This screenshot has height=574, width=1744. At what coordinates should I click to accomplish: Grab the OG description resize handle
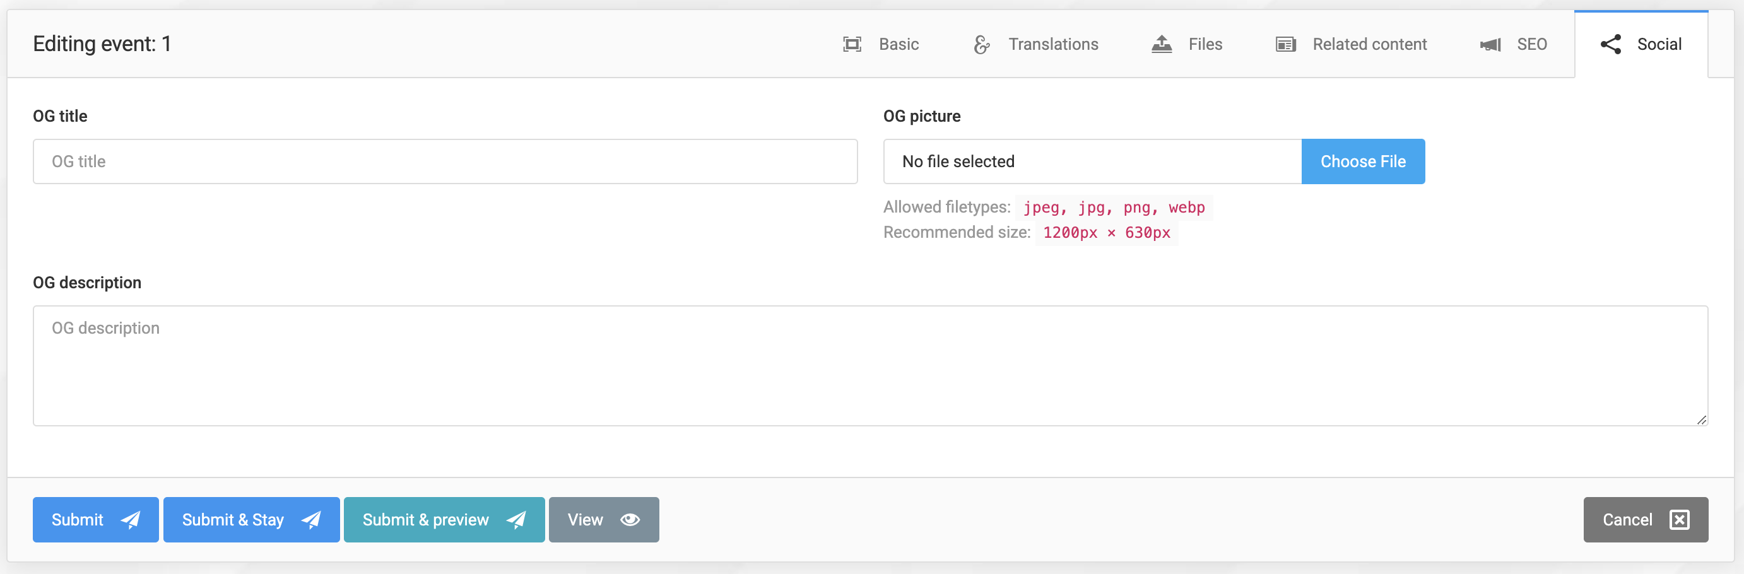[1700, 419]
